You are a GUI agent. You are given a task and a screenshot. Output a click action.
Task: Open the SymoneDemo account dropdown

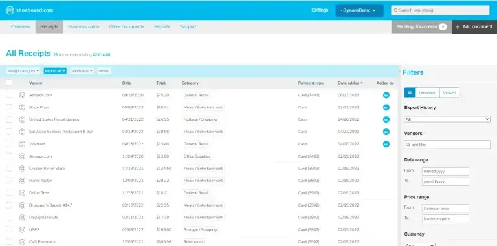pos(359,10)
